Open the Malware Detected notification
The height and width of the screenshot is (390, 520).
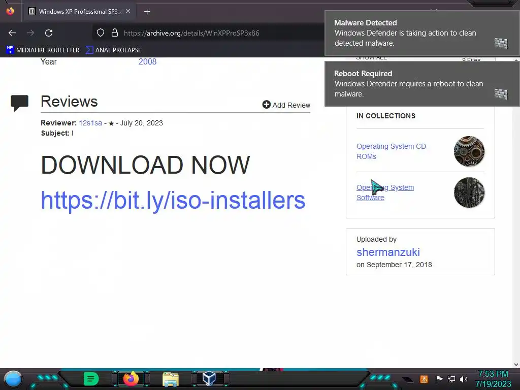coord(422,33)
